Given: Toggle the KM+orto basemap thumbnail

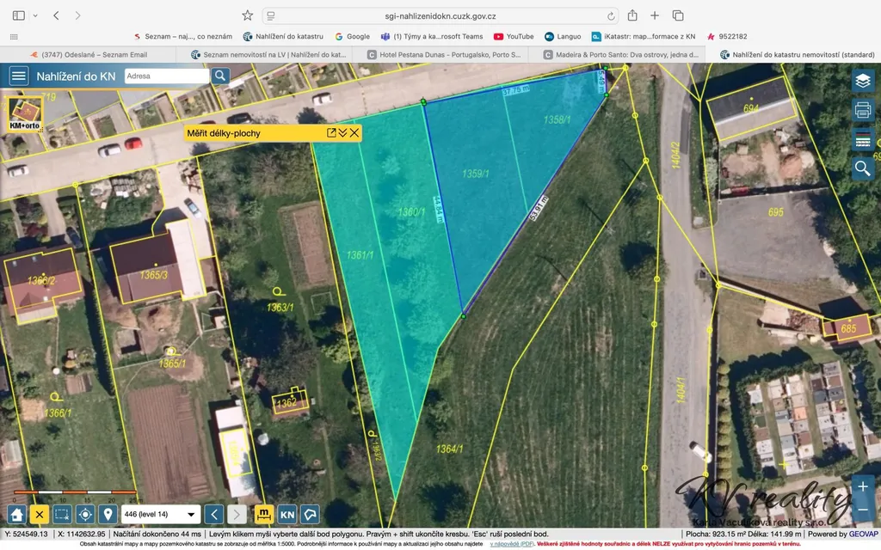Looking at the screenshot, I should 25,114.
